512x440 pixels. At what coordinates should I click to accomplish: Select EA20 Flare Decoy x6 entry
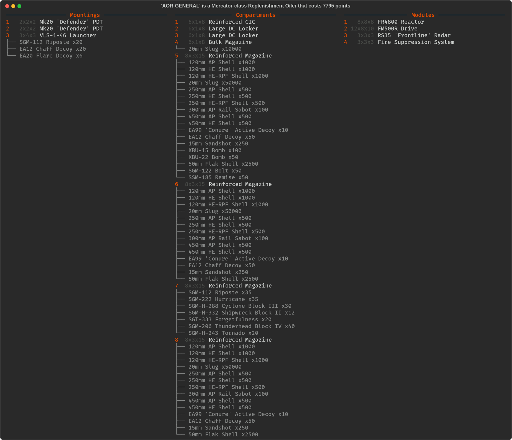click(x=51, y=56)
